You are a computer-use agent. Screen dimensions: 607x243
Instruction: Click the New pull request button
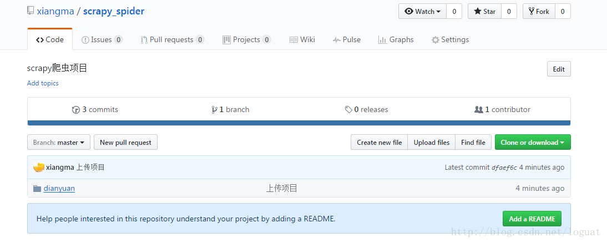click(x=125, y=142)
